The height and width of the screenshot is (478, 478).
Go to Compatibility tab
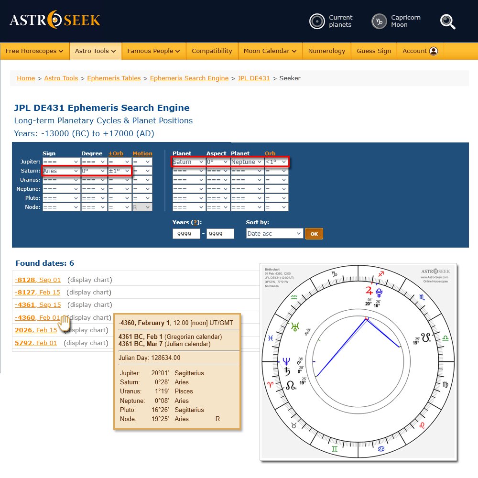pyautogui.click(x=212, y=51)
